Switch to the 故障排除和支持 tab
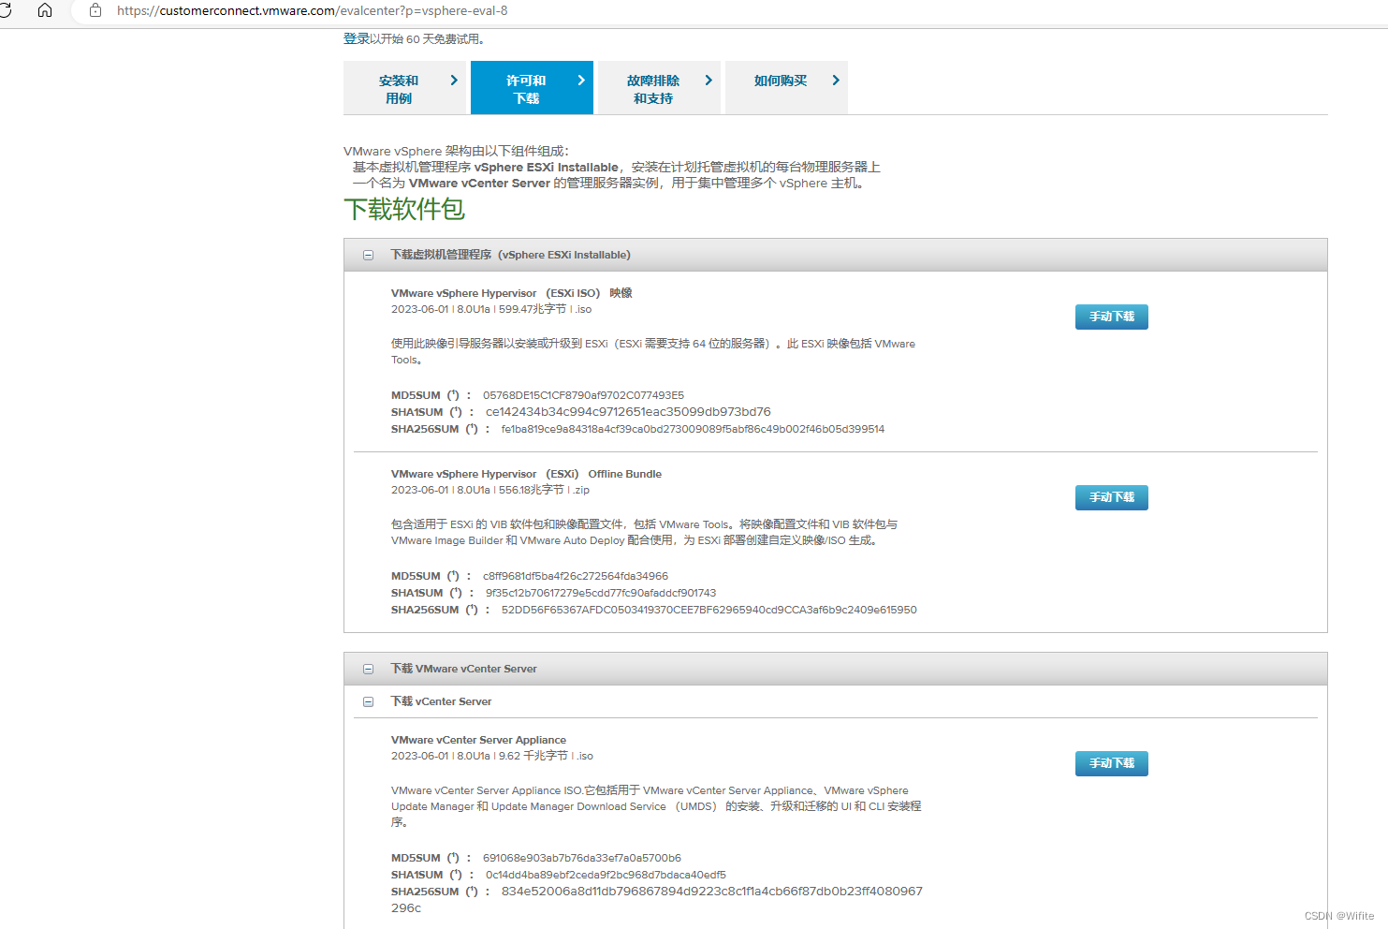Screen dimensions: 1388x929 click(x=659, y=88)
